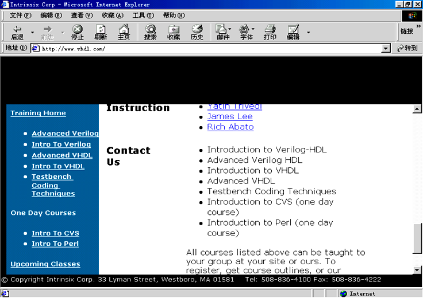Expand the Back button history dropdown arrow

coord(33,33)
